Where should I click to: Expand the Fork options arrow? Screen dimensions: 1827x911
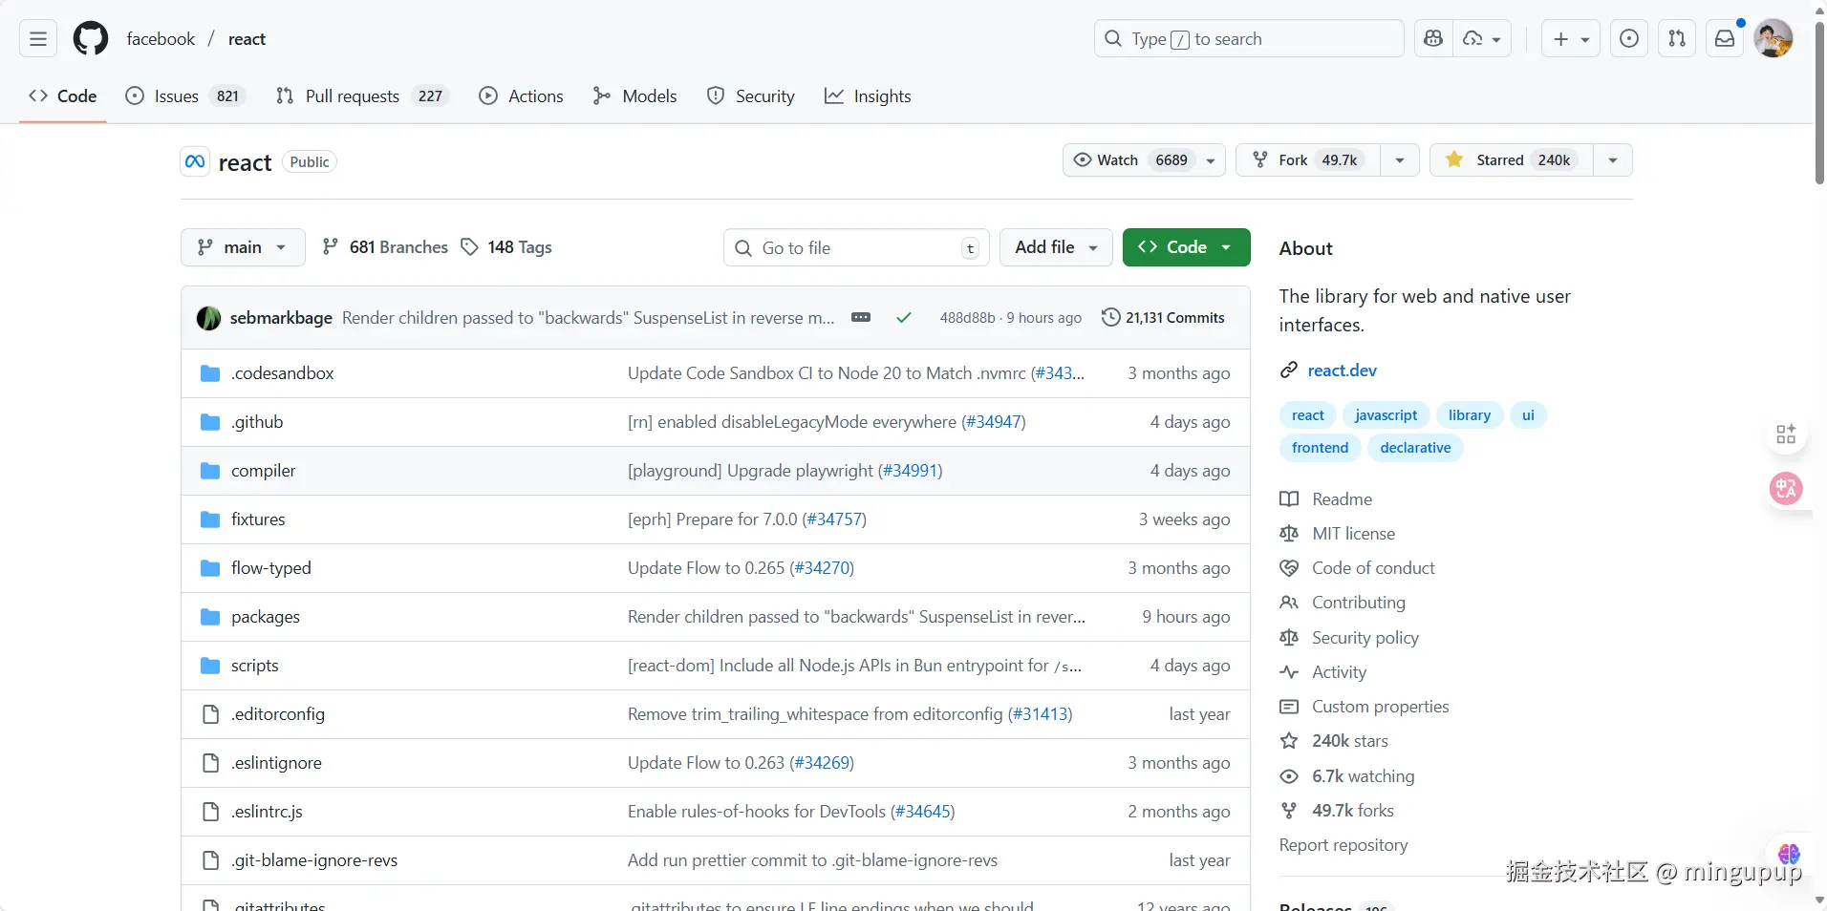point(1400,160)
